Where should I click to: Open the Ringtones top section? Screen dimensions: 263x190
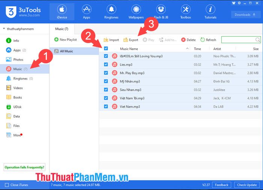pos(111,12)
